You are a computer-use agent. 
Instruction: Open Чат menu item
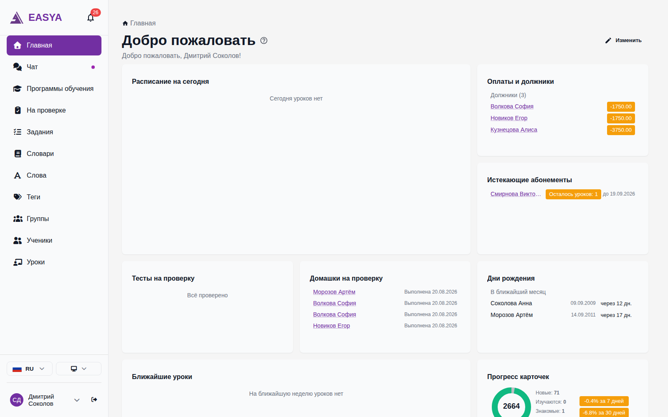(x=54, y=67)
